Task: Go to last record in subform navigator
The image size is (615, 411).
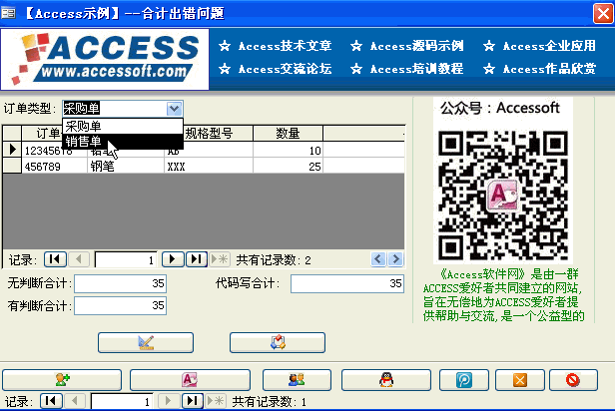Action: pyautogui.click(x=196, y=259)
